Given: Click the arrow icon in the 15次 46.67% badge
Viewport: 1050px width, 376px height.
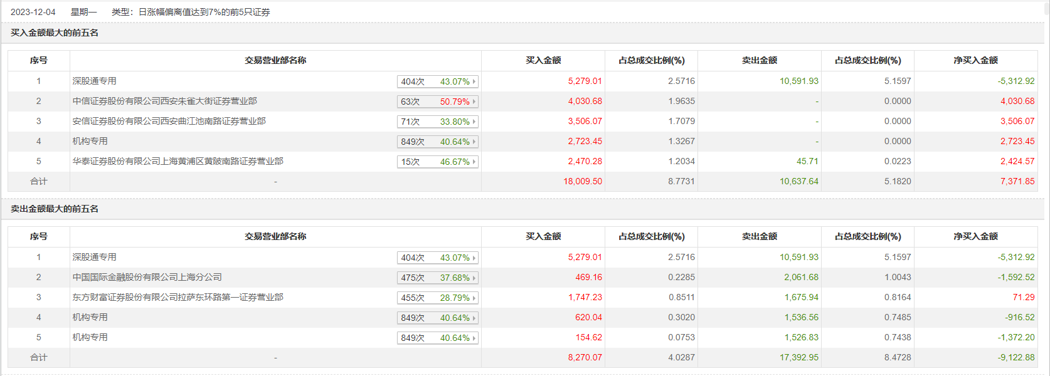Looking at the screenshot, I should 474,162.
